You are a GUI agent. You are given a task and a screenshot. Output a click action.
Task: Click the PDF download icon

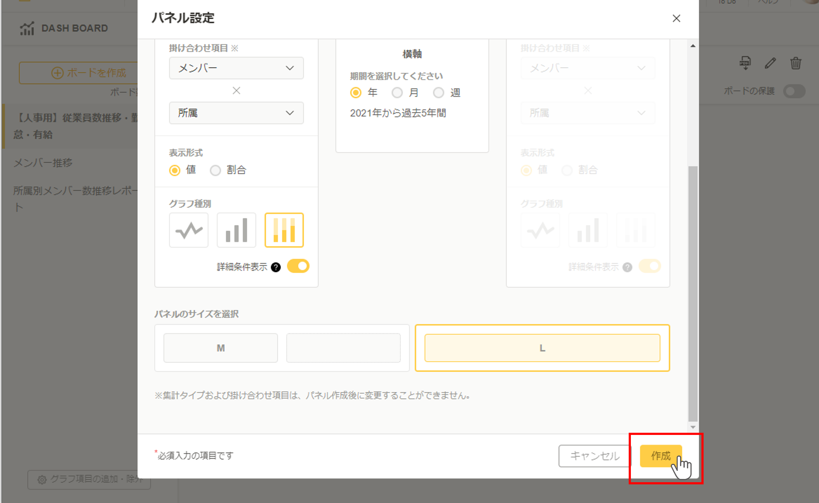coord(745,63)
